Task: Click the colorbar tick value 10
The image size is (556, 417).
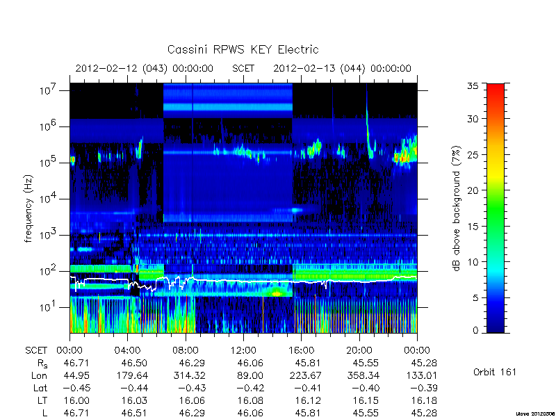Action: point(473,262)
